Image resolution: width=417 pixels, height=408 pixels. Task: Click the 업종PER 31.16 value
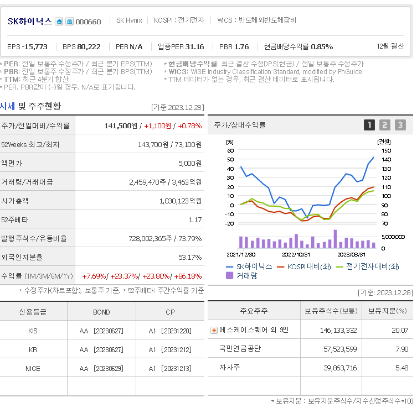point(181,47)
